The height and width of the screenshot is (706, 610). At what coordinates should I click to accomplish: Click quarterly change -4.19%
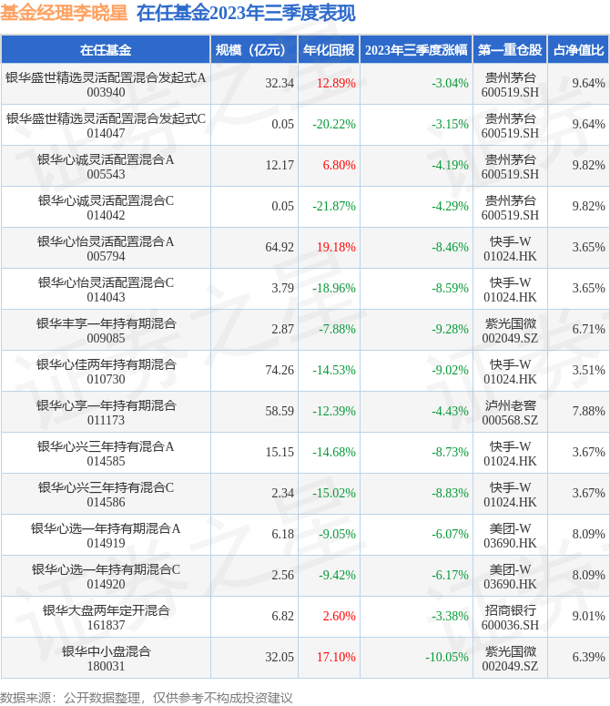click(451, 165)
